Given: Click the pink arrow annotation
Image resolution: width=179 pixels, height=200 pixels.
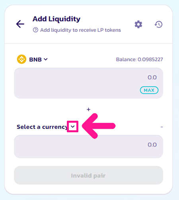Looking at the screenshot, I should (99, 126).
